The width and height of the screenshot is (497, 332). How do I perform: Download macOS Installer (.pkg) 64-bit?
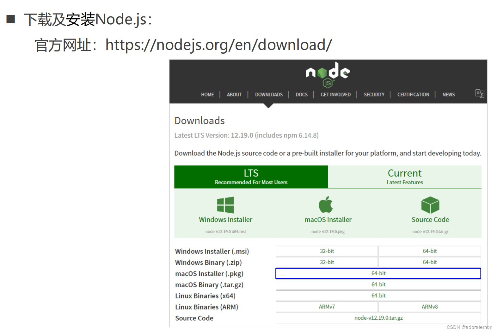(x=378, y=273)
